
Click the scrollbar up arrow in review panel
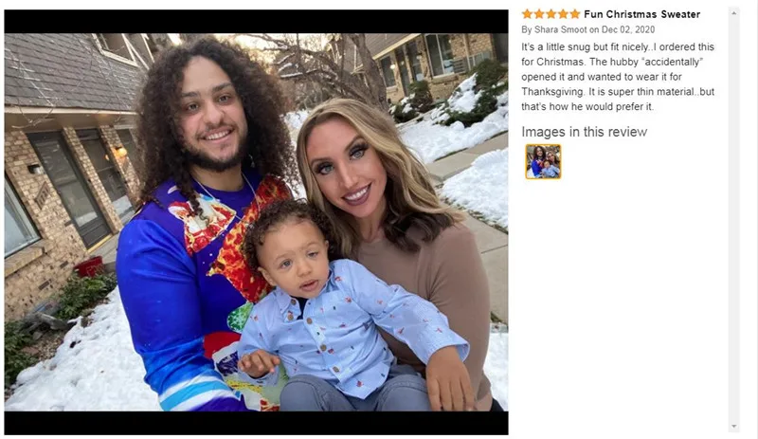point(733,13)
